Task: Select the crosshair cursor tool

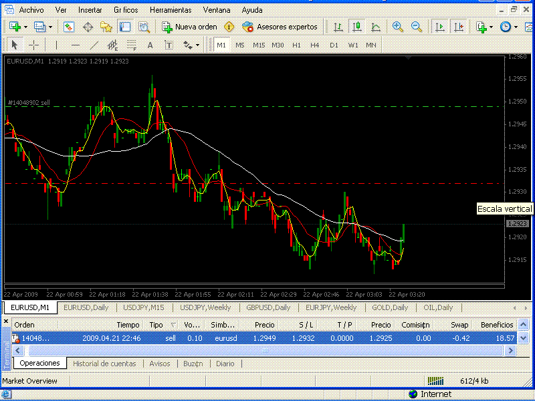Action: [33, 45]
